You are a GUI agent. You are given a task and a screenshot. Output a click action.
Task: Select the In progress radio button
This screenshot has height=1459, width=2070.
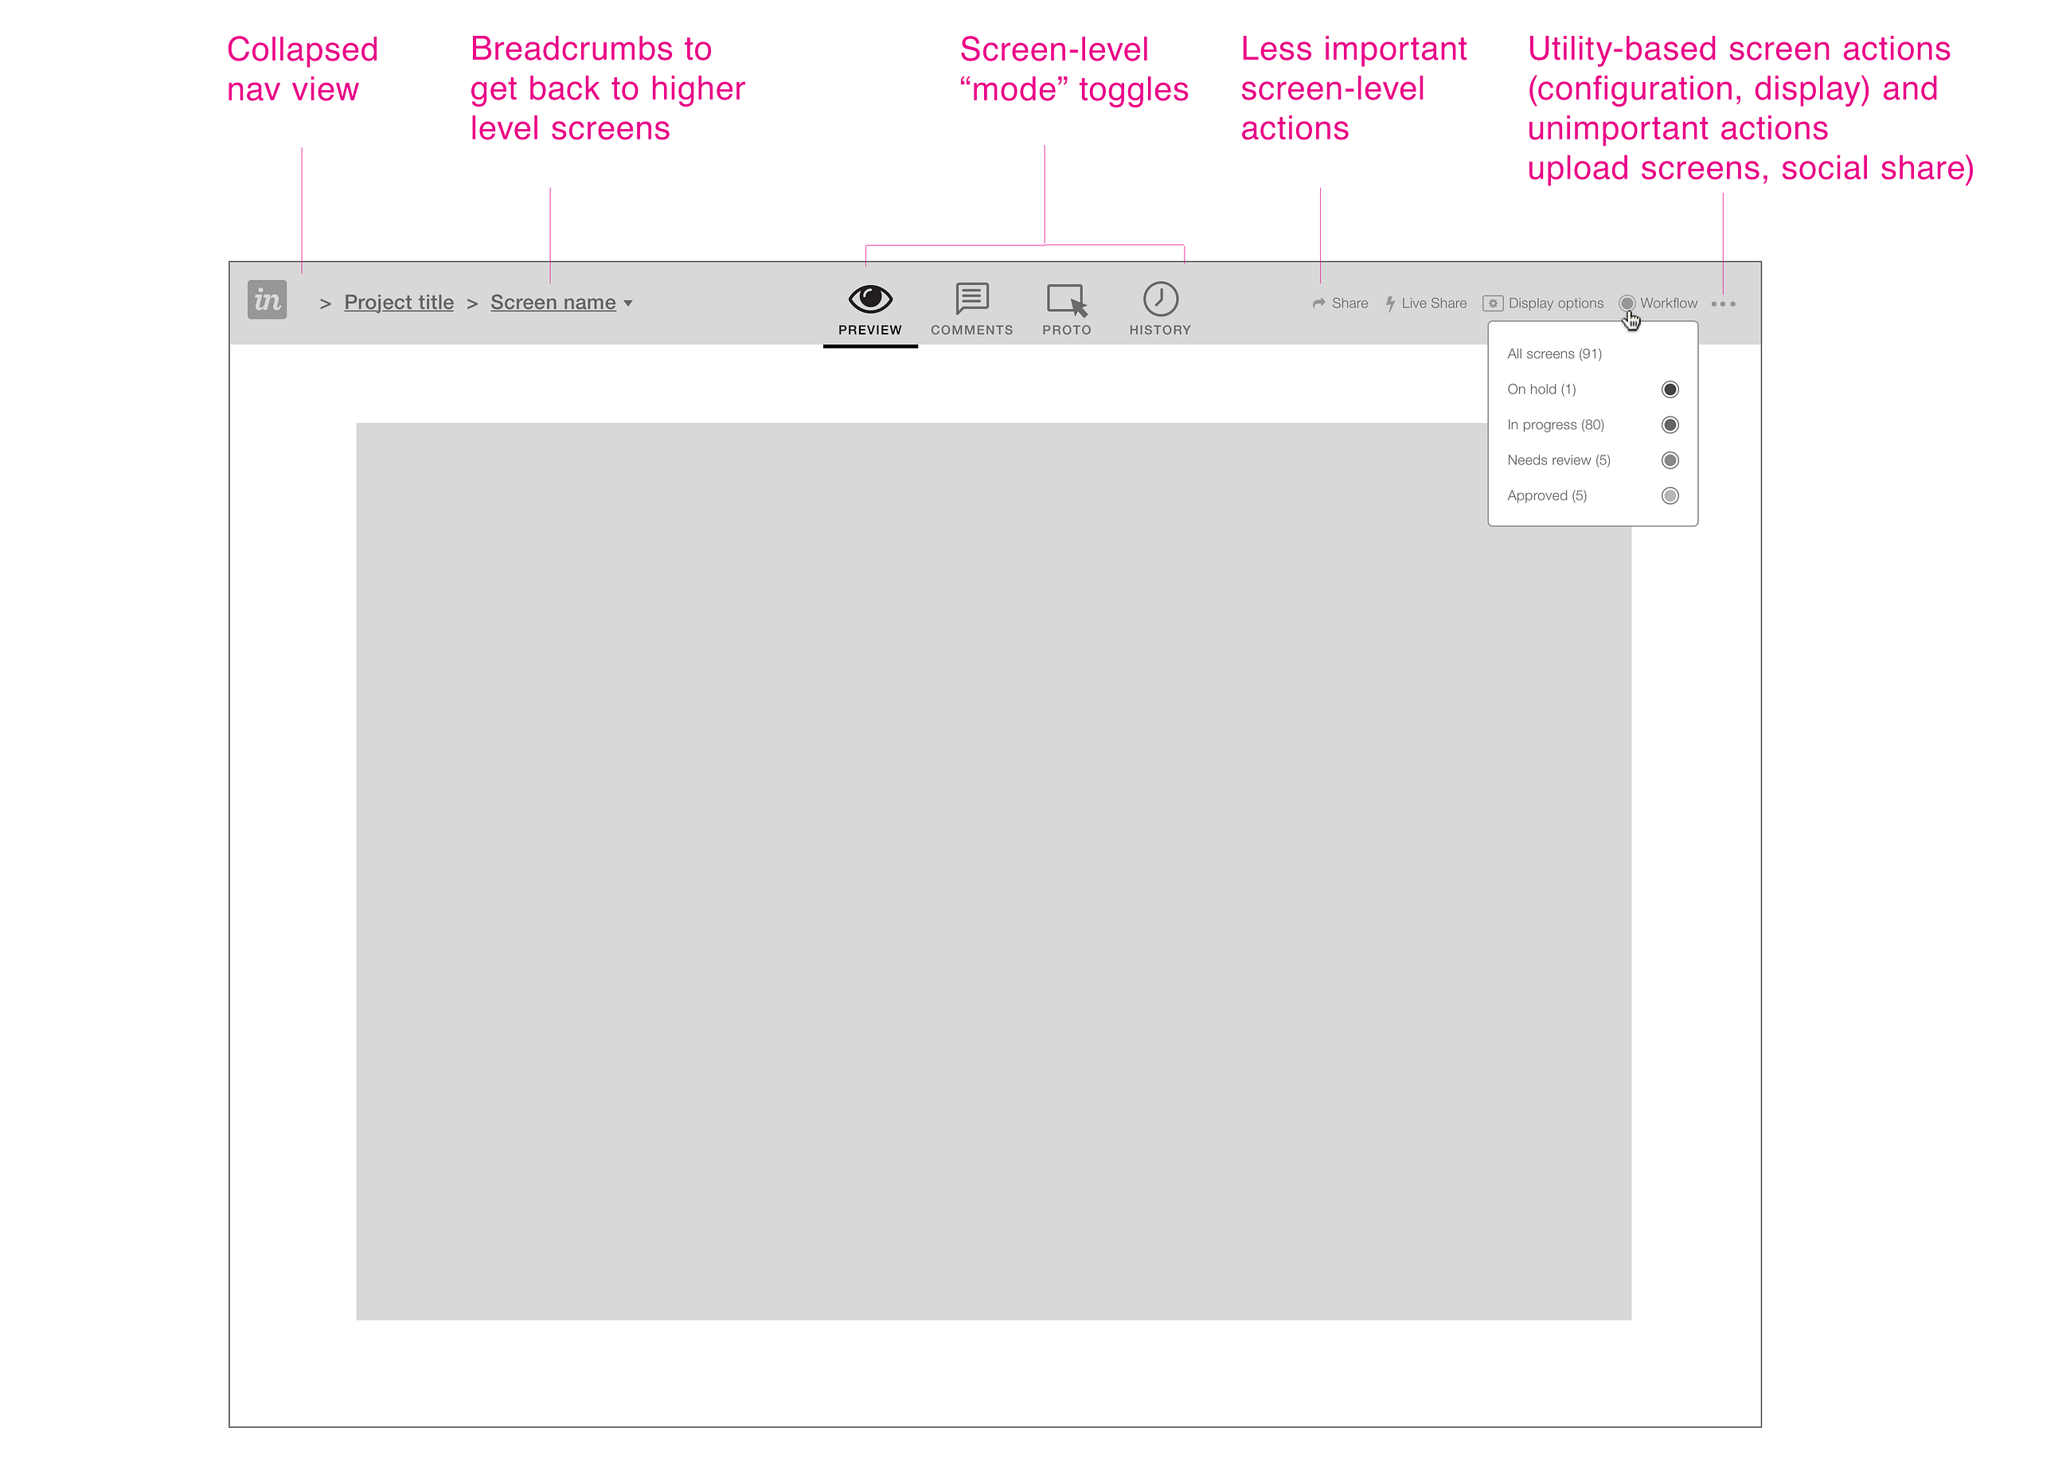(1670, 424)
